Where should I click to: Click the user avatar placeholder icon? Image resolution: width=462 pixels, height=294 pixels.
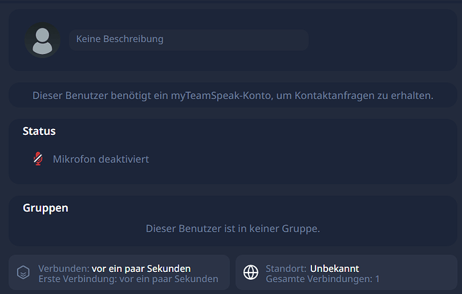point(42,39)
